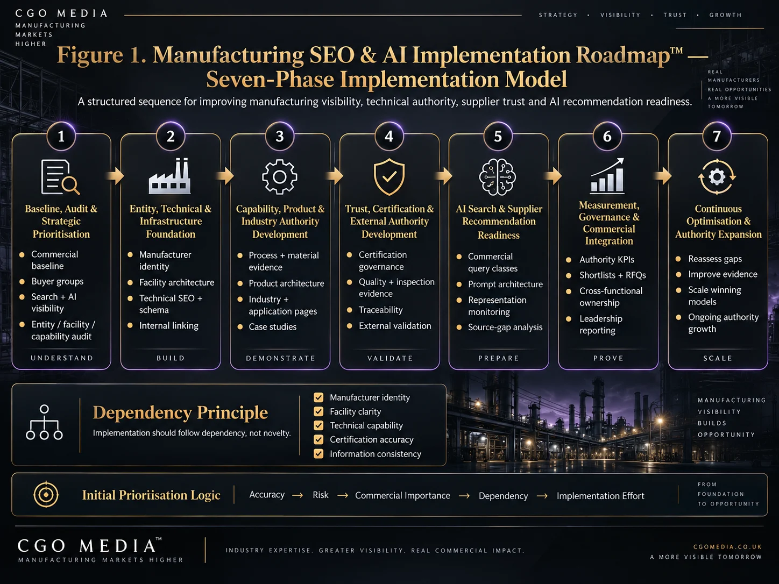Screen dimensions: 779x584
Task: Click Implementation Effort in the flow
Action: tap(600, 496)
